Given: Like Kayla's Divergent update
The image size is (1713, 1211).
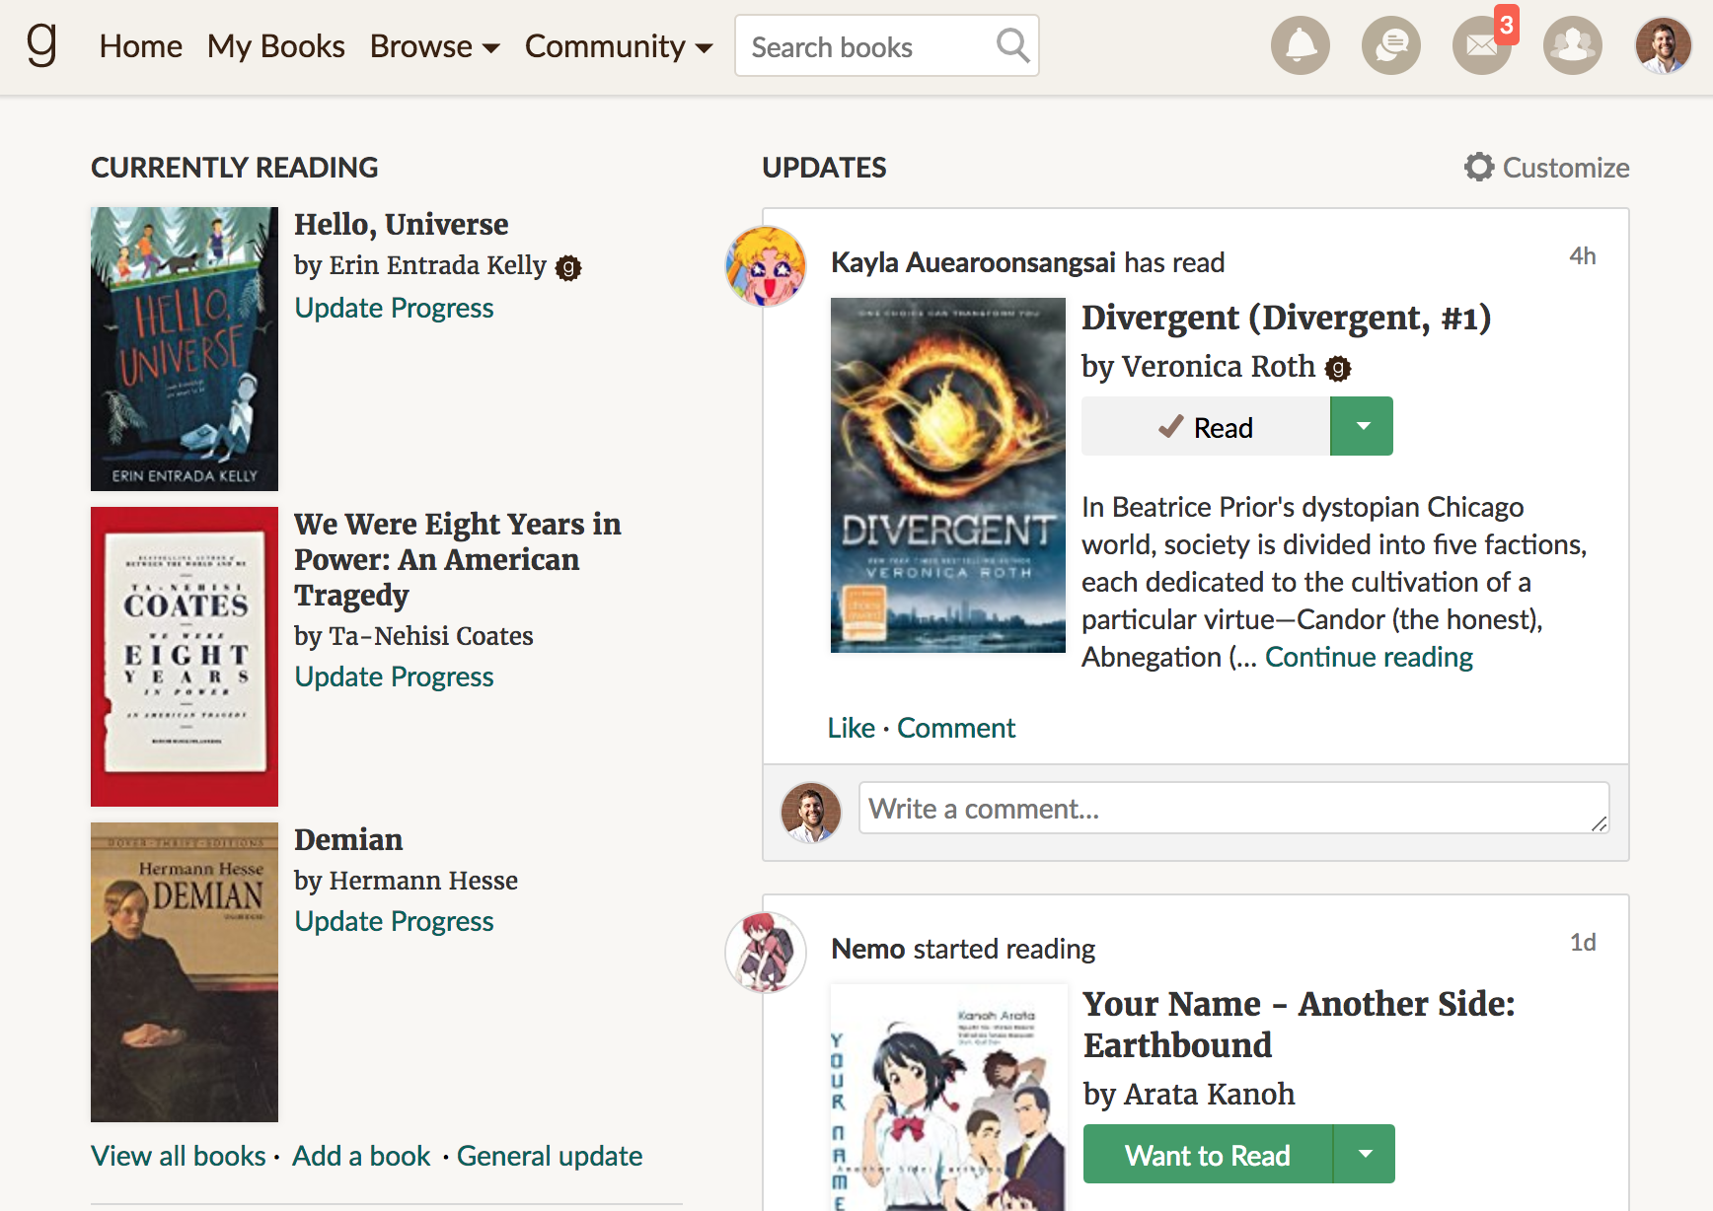Looking at the screenshot, I should coord(851,728).
